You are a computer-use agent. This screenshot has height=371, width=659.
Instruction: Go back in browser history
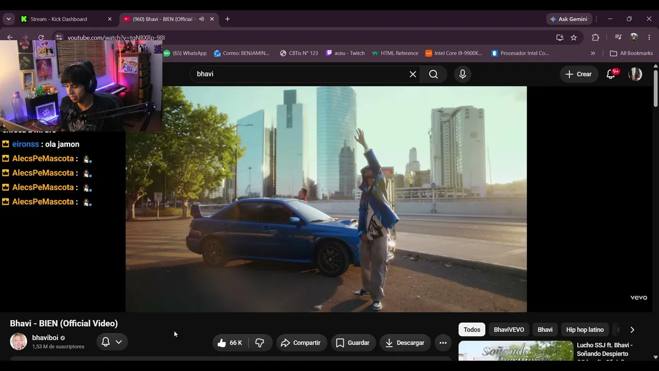point(10,38)
